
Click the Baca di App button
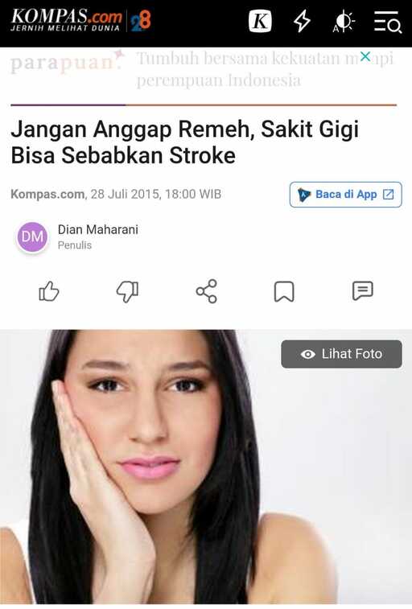(x=345, y=194)
